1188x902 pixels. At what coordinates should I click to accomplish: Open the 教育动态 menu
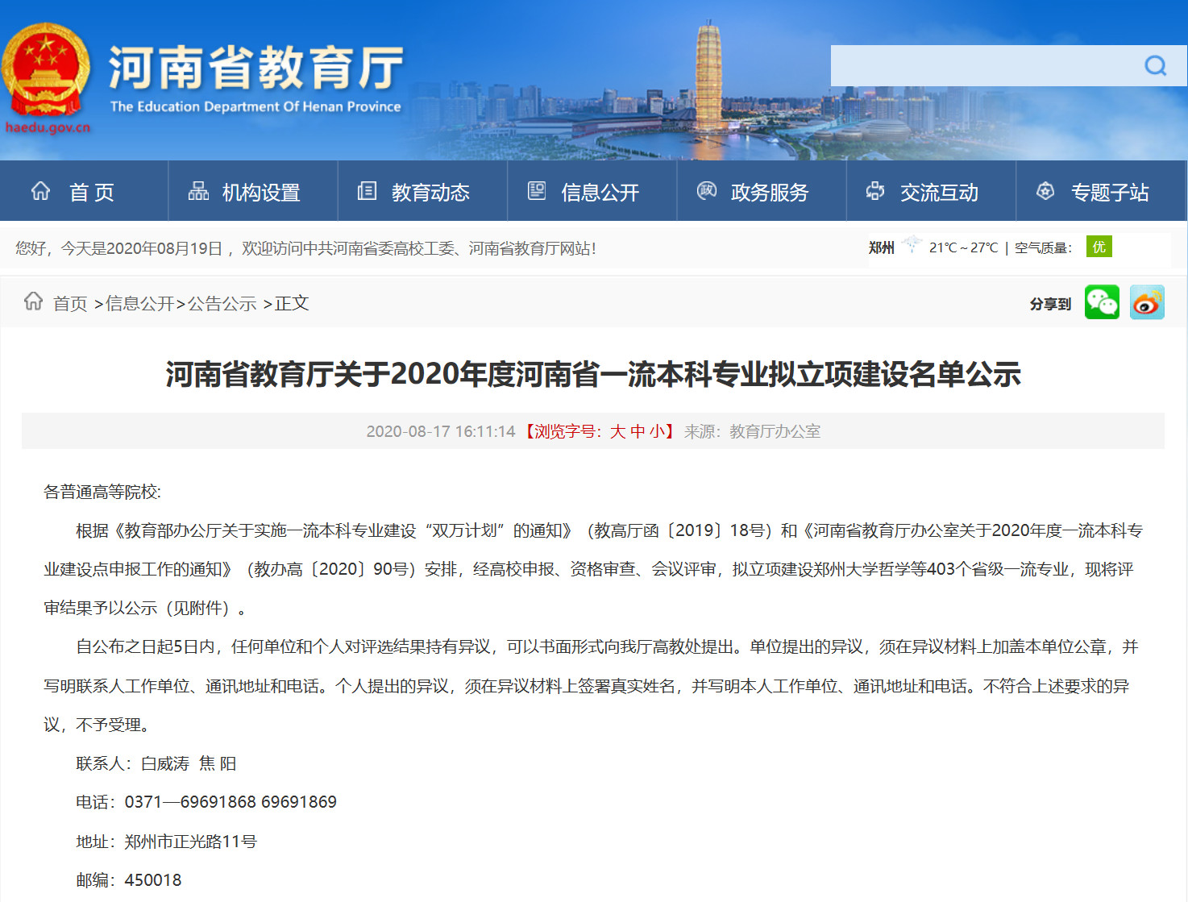click(430, 193)
